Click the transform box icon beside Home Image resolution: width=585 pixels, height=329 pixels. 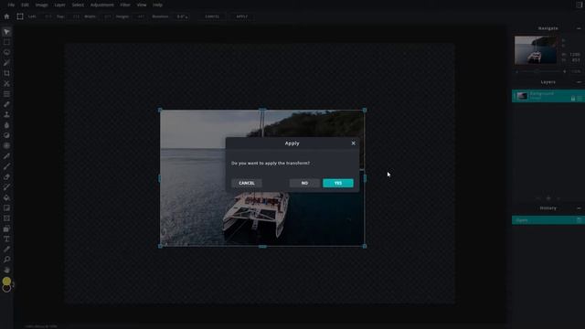(20, 16)
